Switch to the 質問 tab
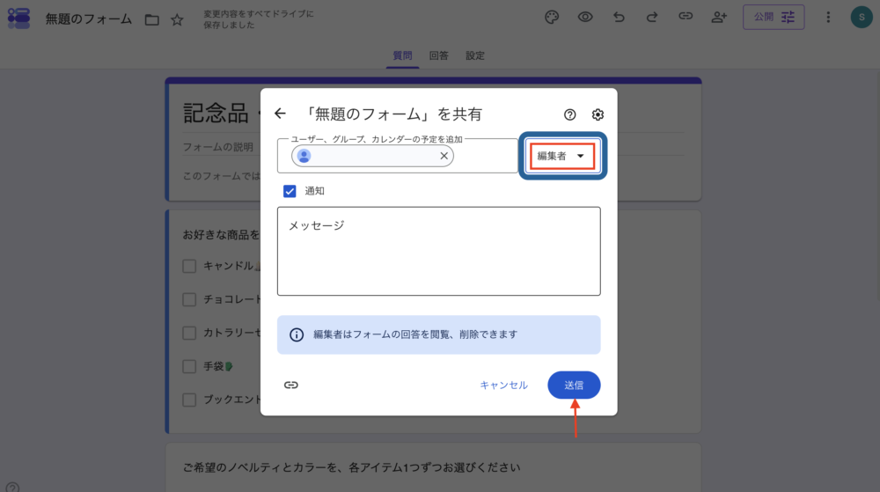880x492 pixels. (x=402, y=55)
